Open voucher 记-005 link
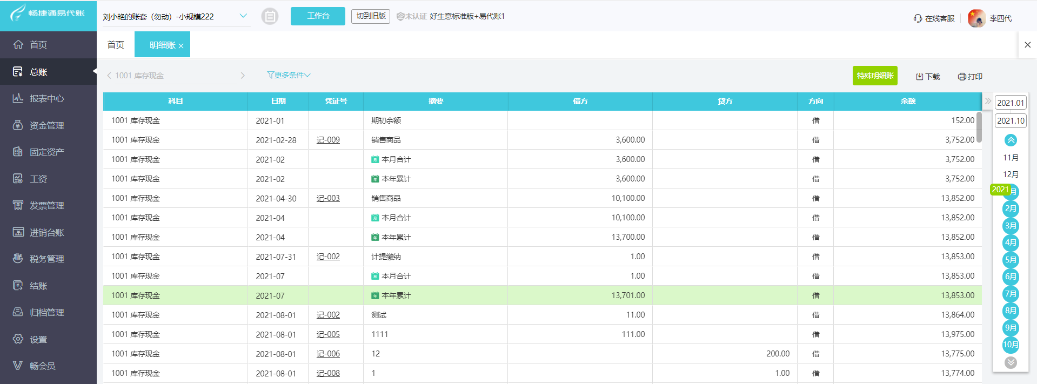Screen dimensions: 1037x384 328,334
